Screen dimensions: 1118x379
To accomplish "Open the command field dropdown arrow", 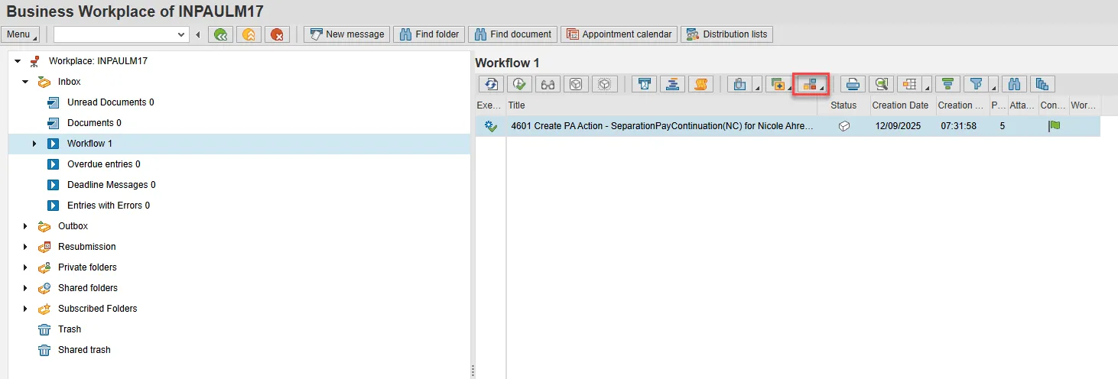I will coord(181,34).
